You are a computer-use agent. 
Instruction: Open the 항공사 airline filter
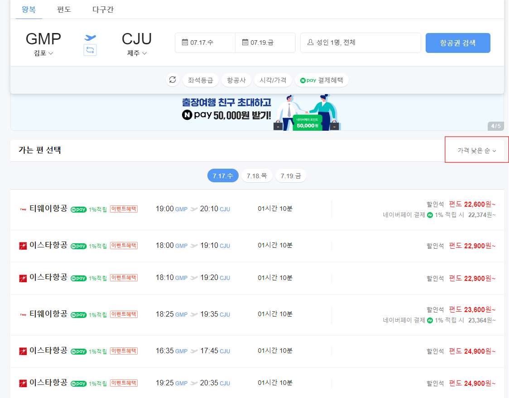pos(236,80)
